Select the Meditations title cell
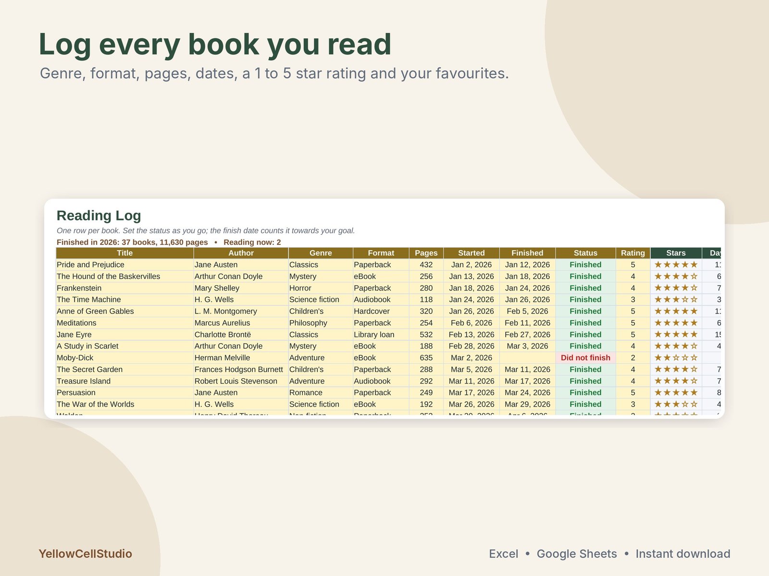The image size is (769, 576). 125,323
